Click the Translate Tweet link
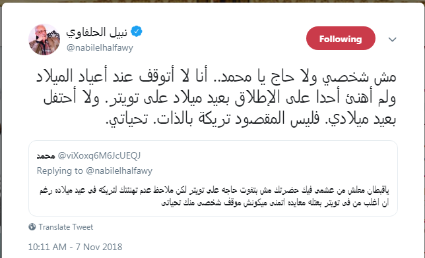 [66, 227]
